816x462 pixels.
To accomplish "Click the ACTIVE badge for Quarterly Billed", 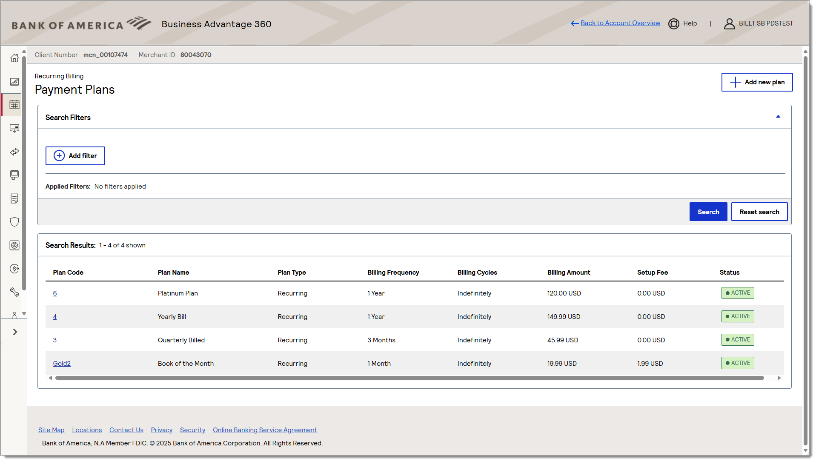I will (x=738, y=340).
